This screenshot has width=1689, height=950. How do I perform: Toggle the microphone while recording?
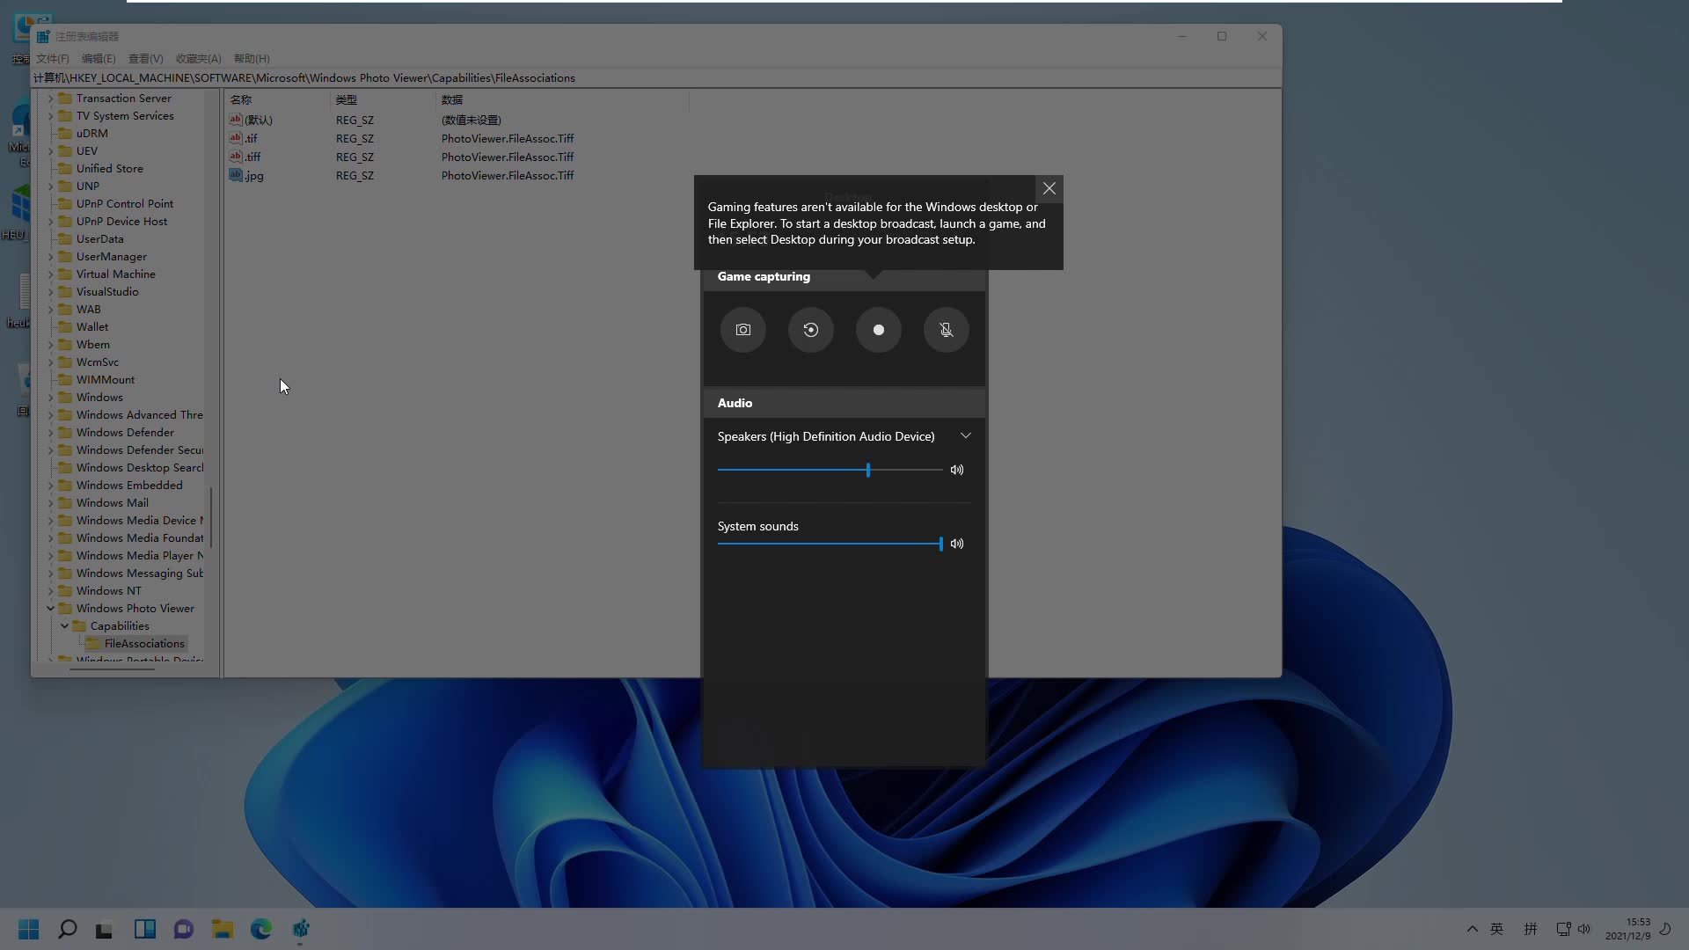(947, 330)
